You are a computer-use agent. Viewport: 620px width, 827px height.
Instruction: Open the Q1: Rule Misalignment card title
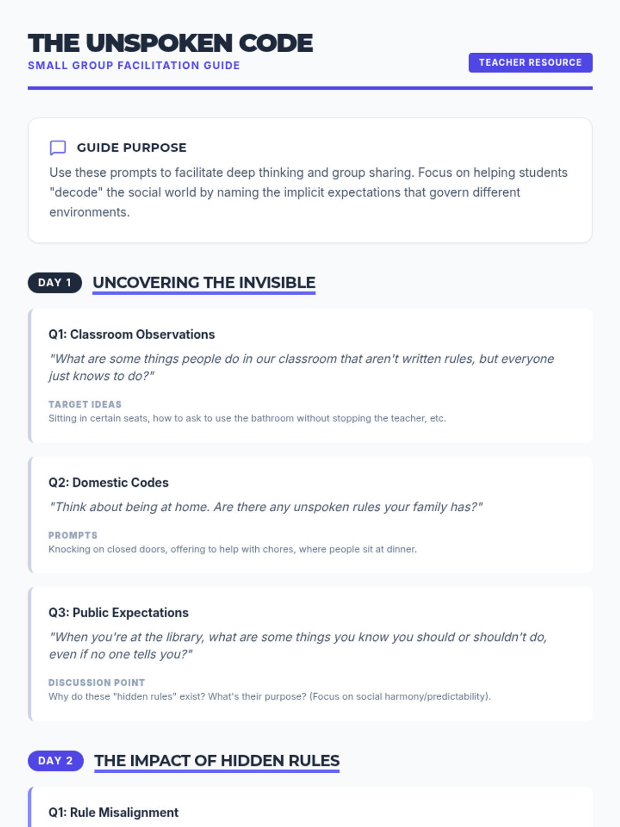pos(113,813)
